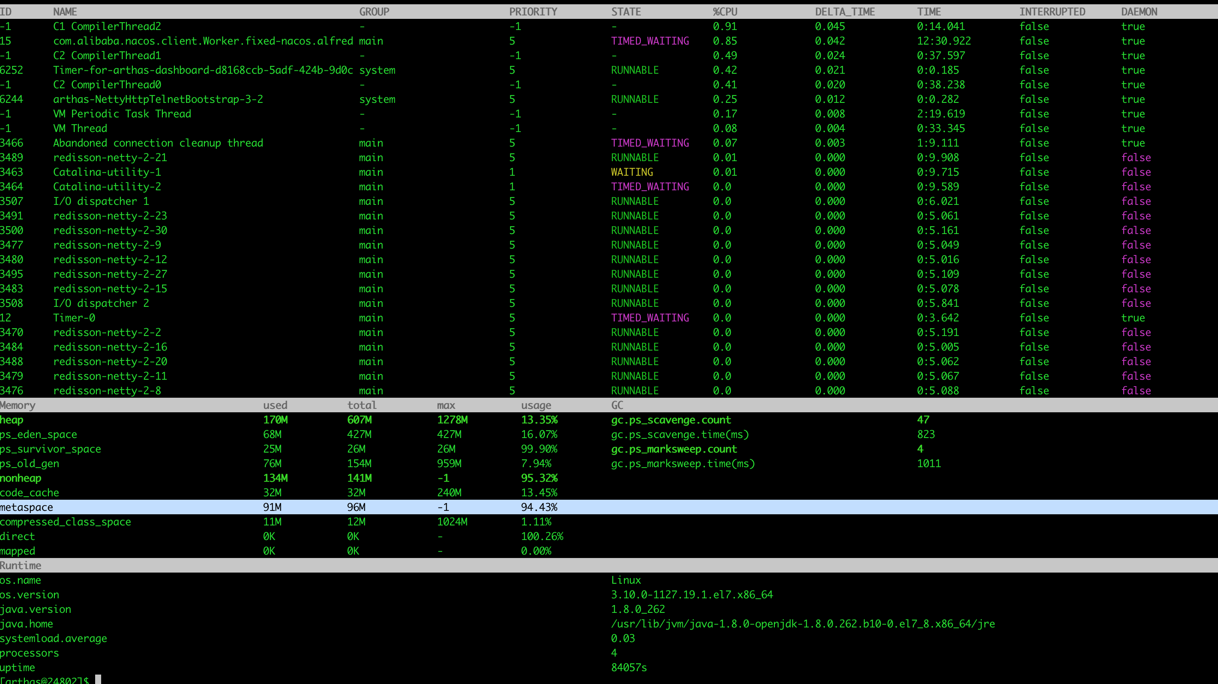Select the java.home JRE path
The height and width of the screenshot is (684, 1218).
pyautogui.click(x=803, y=624)
